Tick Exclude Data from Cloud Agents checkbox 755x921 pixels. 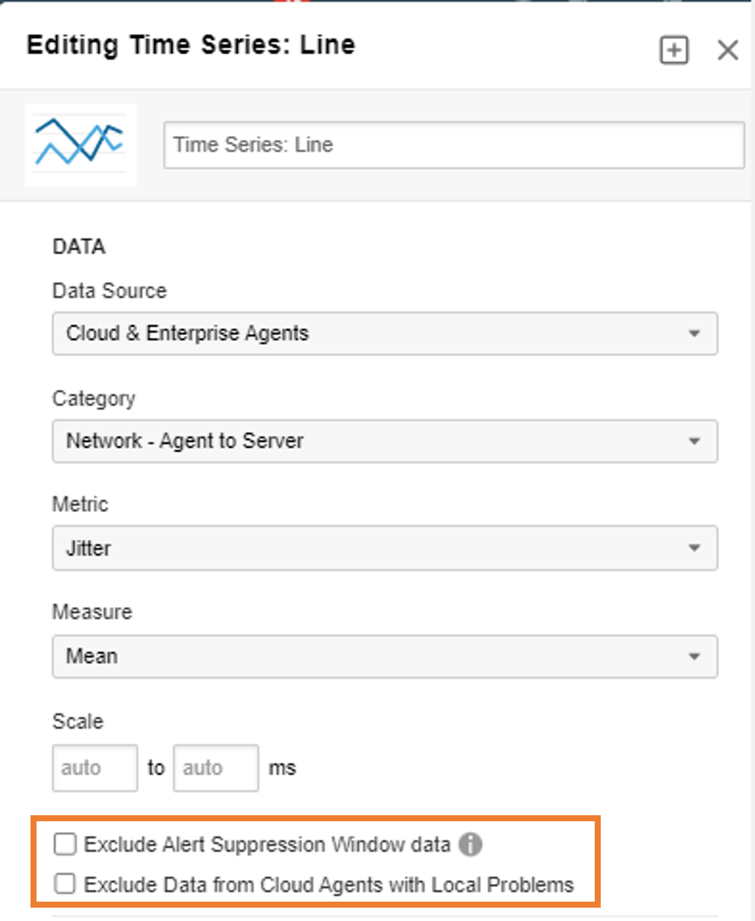[x=65, y=884]
